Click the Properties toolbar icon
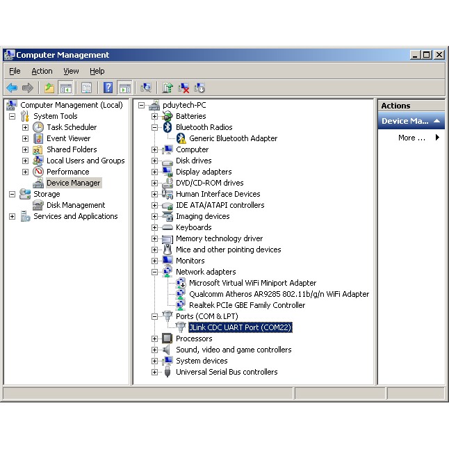Screen dimensions: 449x449 86,88
